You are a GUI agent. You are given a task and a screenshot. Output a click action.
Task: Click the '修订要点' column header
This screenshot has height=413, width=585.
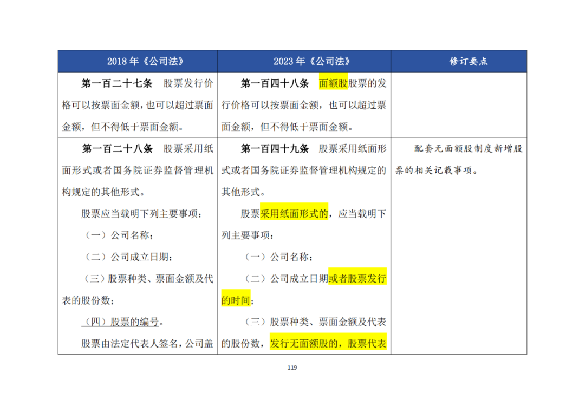[x=468, y=62]
